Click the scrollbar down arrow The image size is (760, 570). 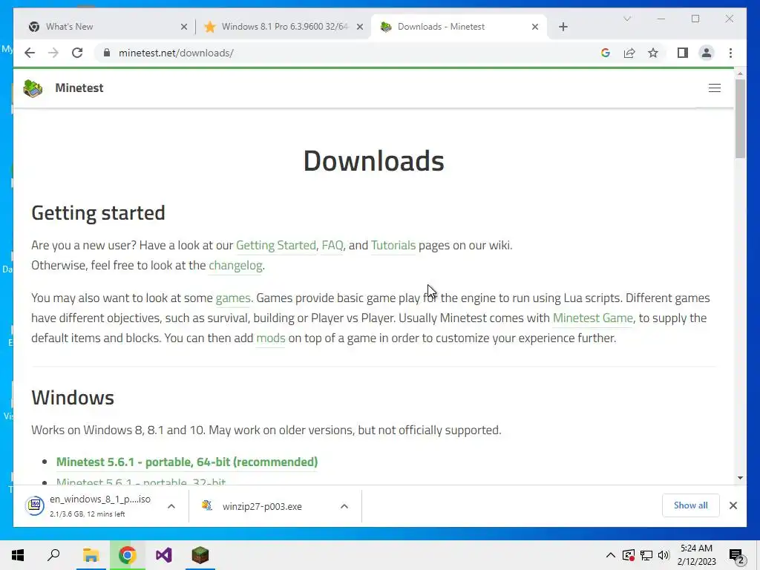740,478
